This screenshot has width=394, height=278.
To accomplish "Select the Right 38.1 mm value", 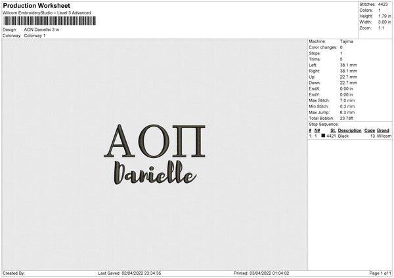I will [x=349, y=71].
